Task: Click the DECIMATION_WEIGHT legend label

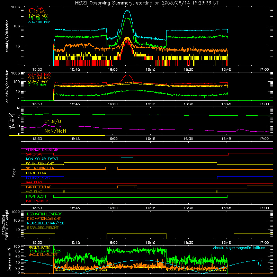Action: click(x=44, y=219)
